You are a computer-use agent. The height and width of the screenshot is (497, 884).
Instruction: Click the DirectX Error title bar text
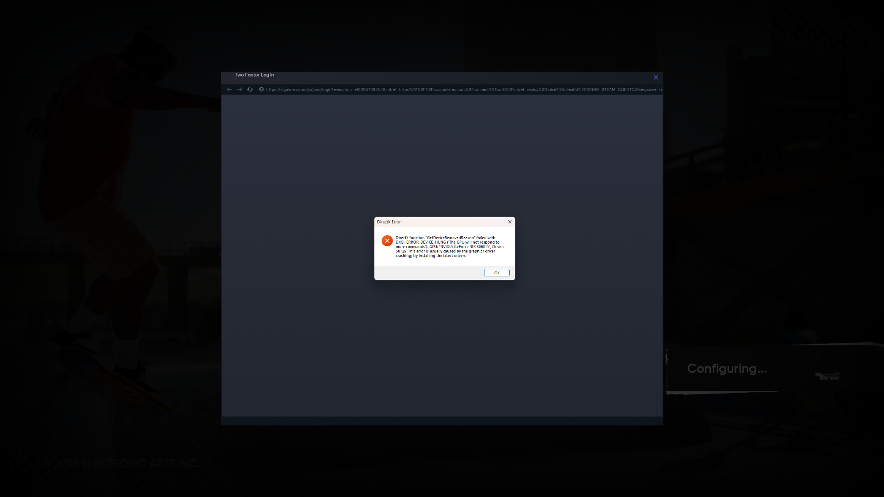click(389, 222)
